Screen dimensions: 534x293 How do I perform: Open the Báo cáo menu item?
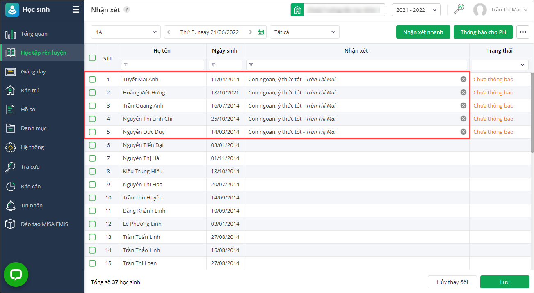click(x=42, y=186)
